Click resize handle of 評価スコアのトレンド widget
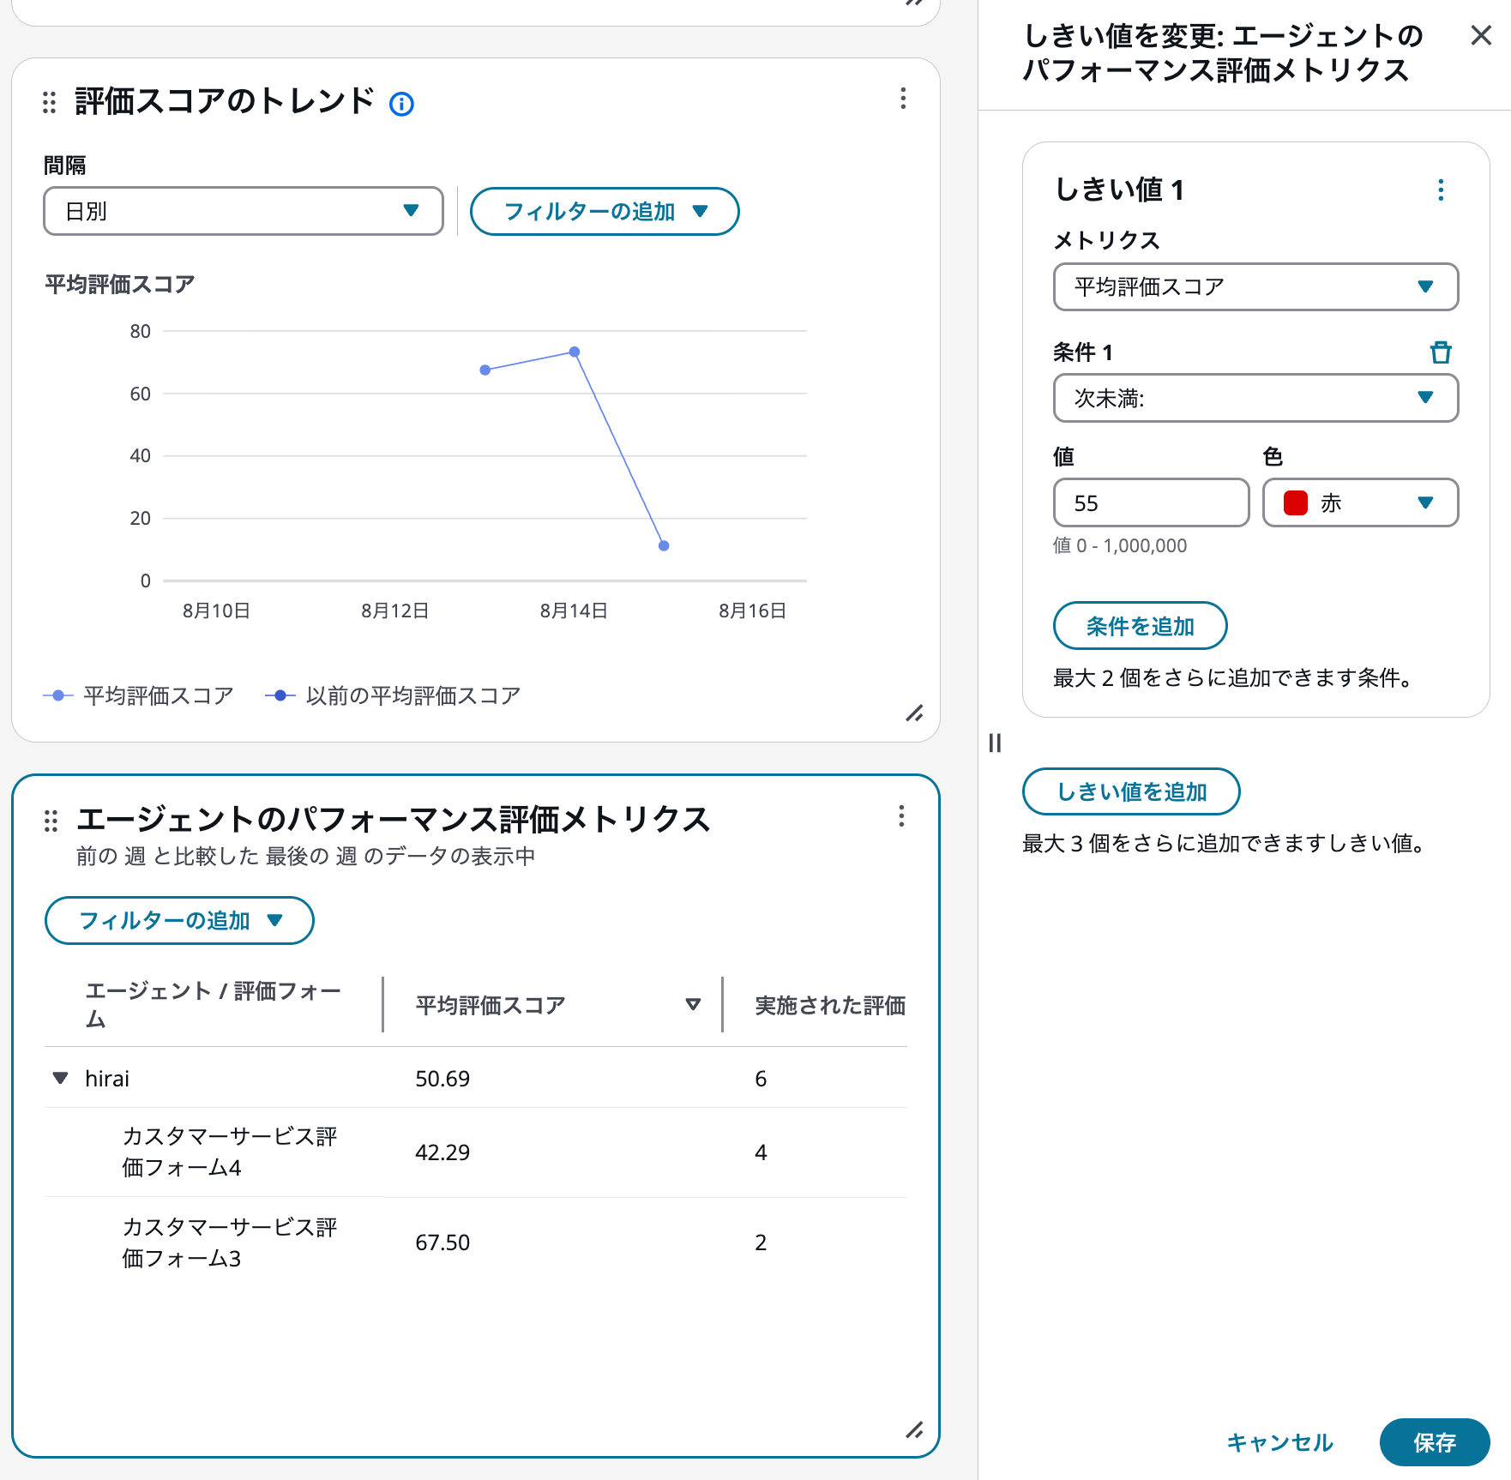This screenshot has height=1480, width=1511. pos(915,713)
